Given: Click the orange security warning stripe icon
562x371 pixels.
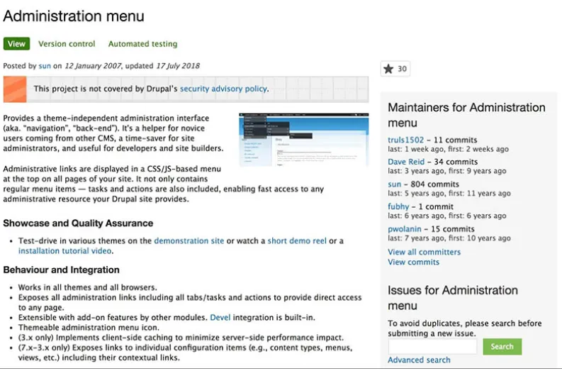Looking at the screenshot, I should [x=15, y=89].
